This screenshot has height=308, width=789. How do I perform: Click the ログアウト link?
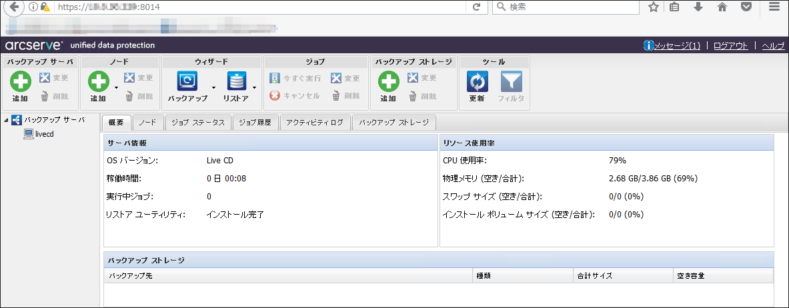[x=730, y=46]
